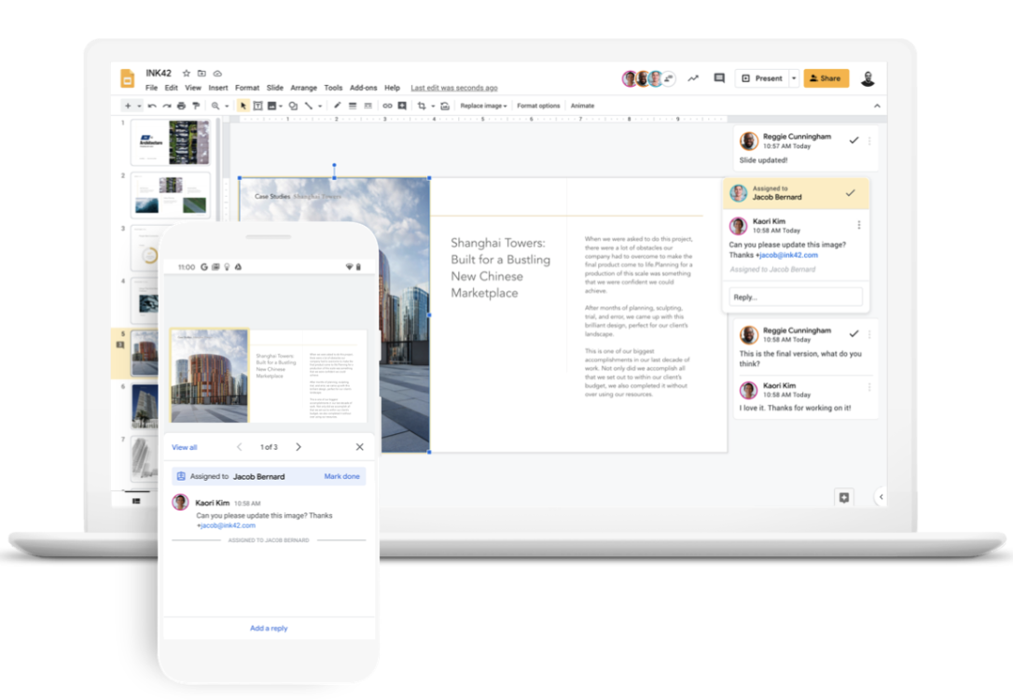Viewport: 1013px width, 700px height.
Task: Select the text box tool
Action: point(258,106)
